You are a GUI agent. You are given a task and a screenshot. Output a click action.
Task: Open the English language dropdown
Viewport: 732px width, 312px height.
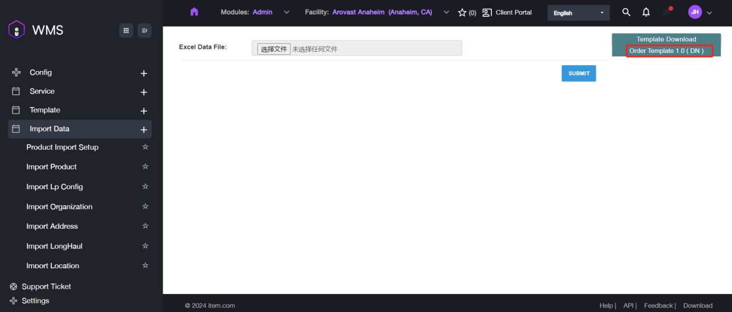click(578, 13)
